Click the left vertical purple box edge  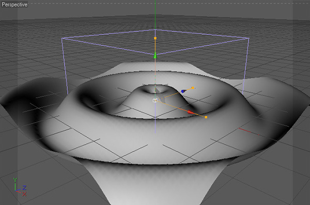(x=65, y=66)
